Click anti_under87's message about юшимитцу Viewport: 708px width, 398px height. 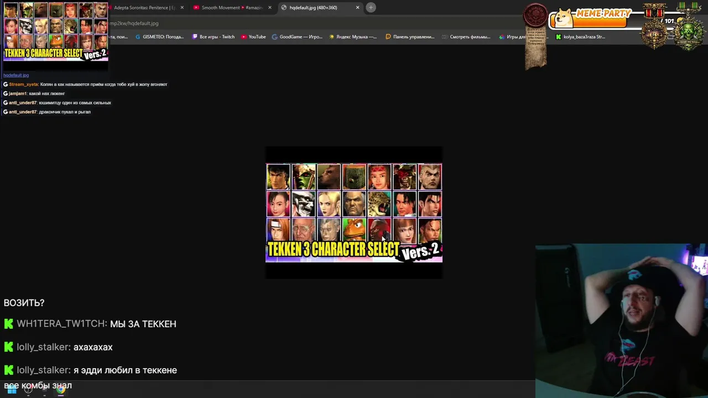coord(57,103)
